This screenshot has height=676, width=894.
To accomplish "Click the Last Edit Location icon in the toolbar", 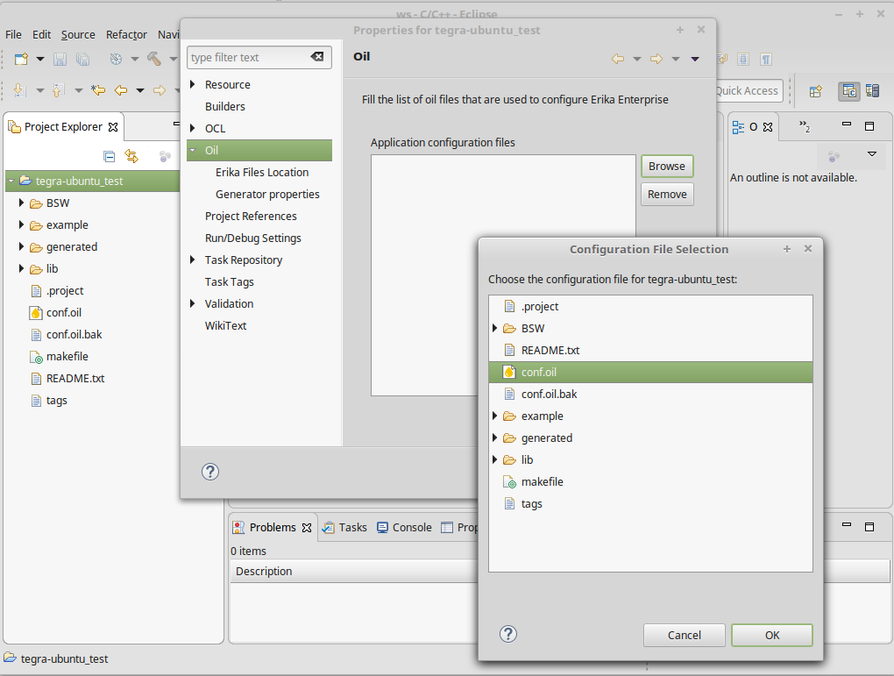I will [98, 90].
